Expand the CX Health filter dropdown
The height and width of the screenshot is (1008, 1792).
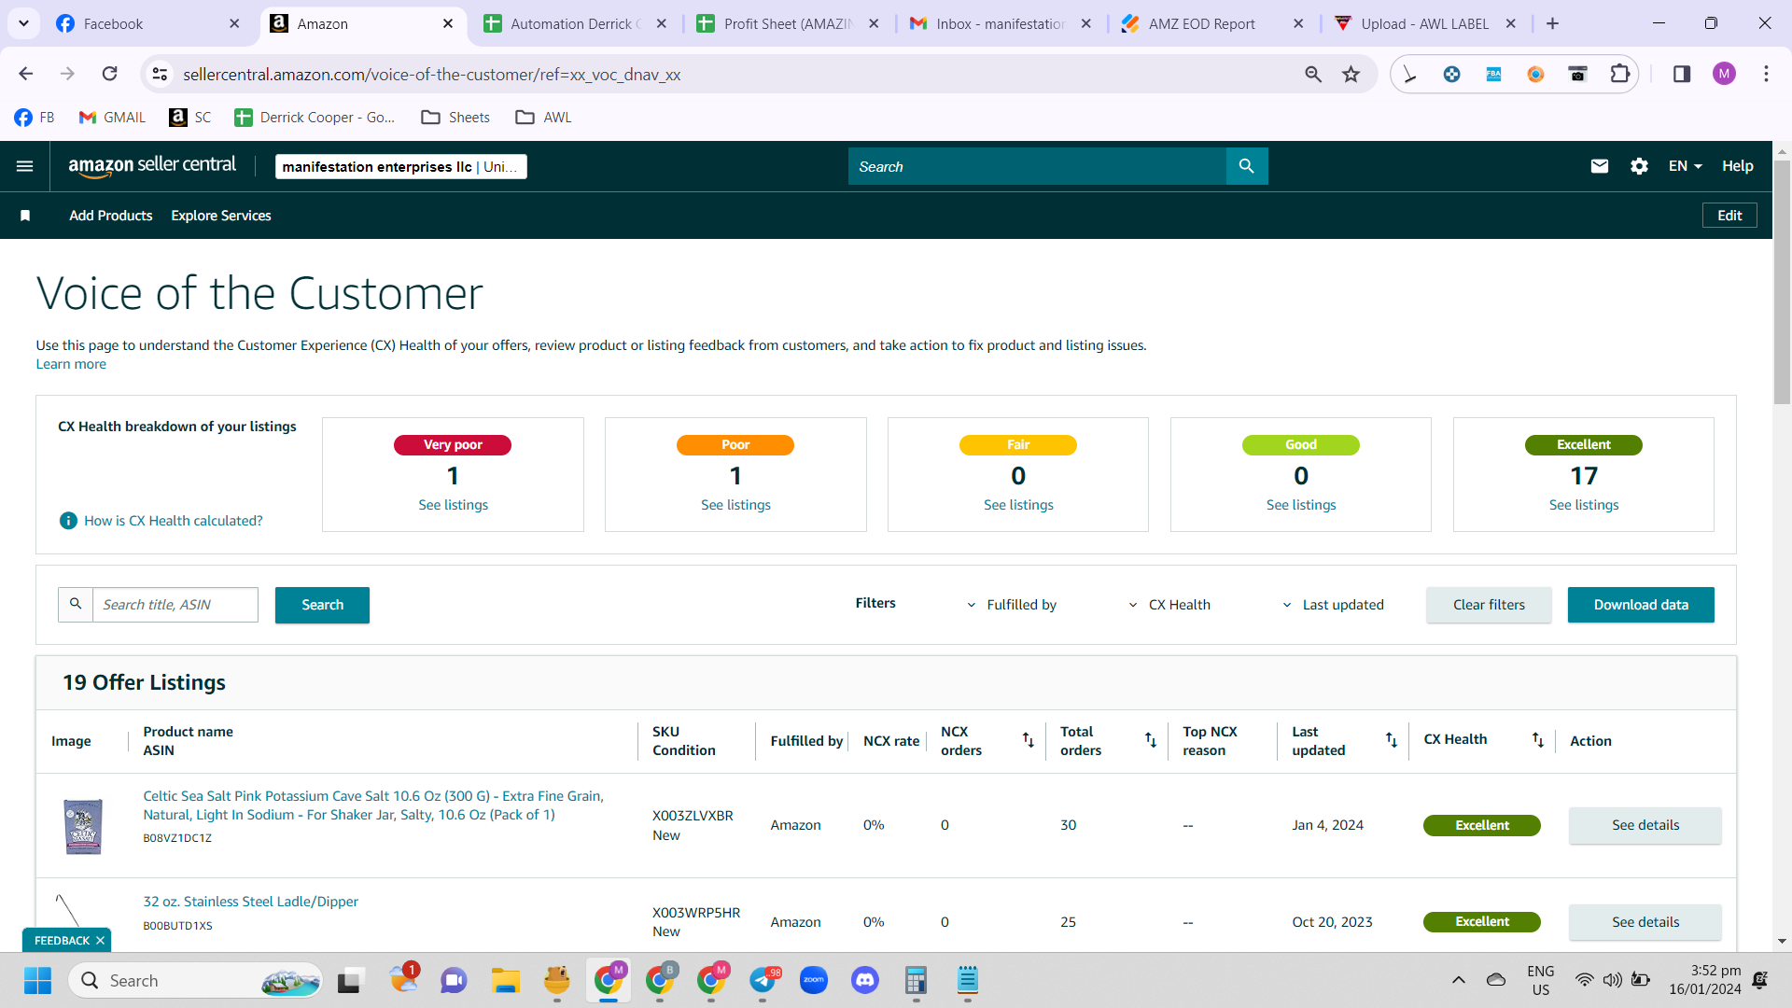point(1169,605)
